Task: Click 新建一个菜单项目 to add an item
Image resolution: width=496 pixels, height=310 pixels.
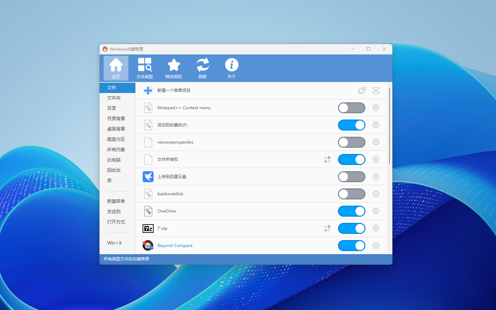Action: 174,91
